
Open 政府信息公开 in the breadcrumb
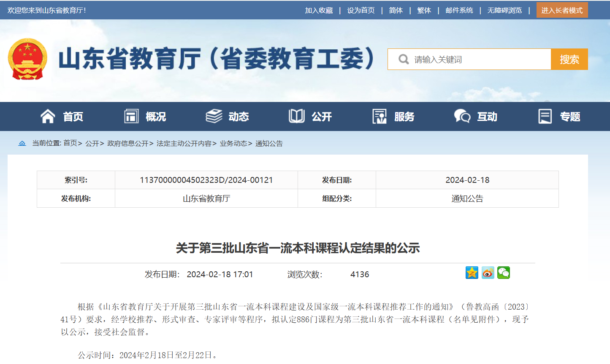pyautogui.click(x=128, y=144)
